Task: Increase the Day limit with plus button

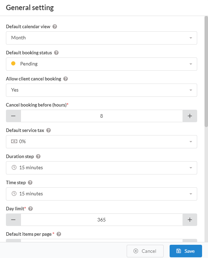Action: click(190, 220)
